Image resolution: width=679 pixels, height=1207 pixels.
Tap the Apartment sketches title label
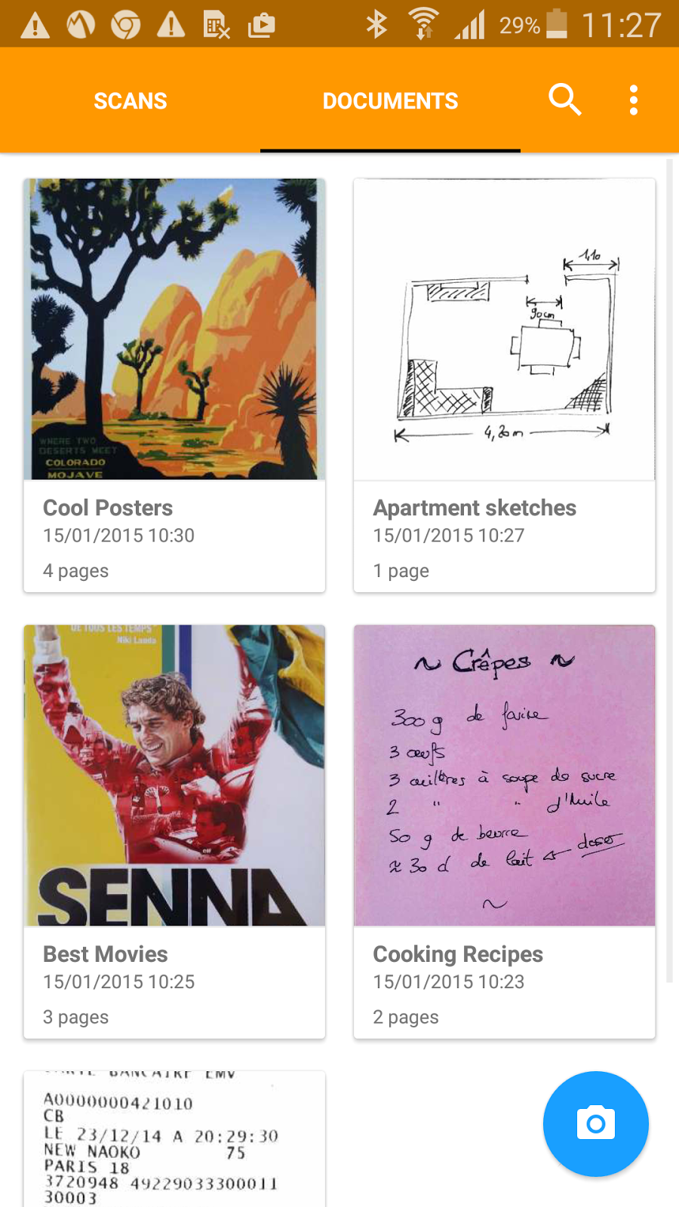click(x=475, y=508)
